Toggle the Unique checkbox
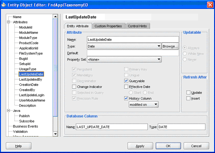Viewport: 215px width, 153px height. [126, 75]
